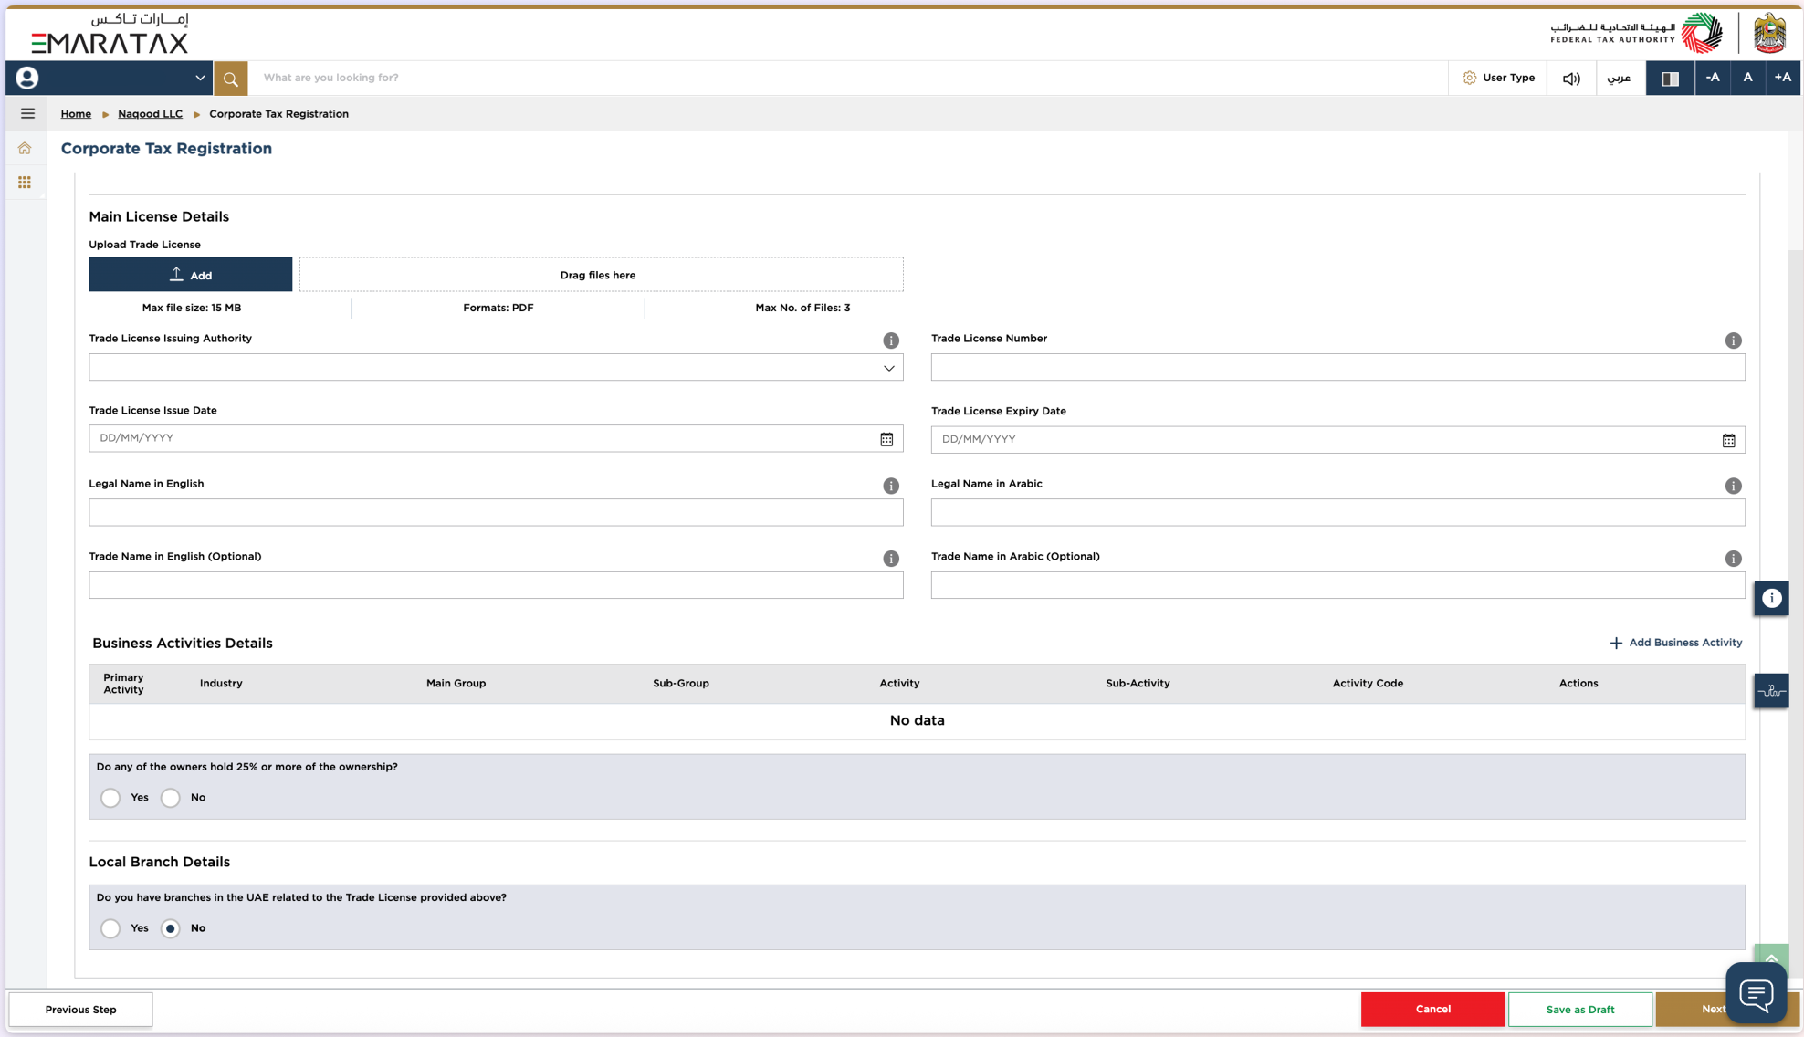The image size is (1804, 1037).
Task: Switch language to Arabic
Action: point(1618,79)
